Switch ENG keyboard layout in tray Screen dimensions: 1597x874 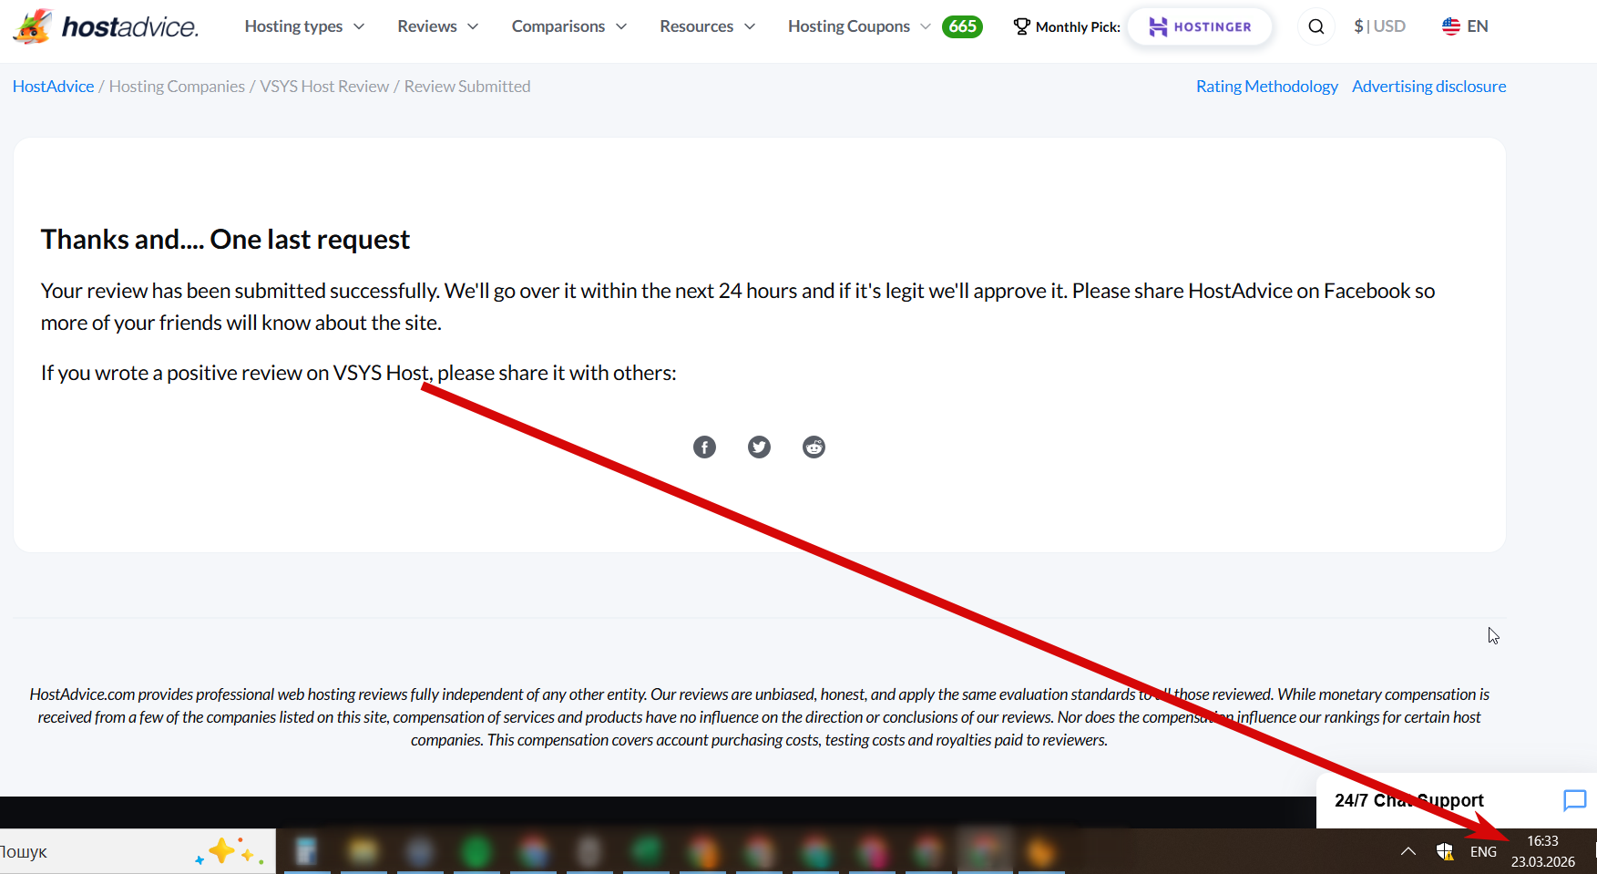(1483, 851)
